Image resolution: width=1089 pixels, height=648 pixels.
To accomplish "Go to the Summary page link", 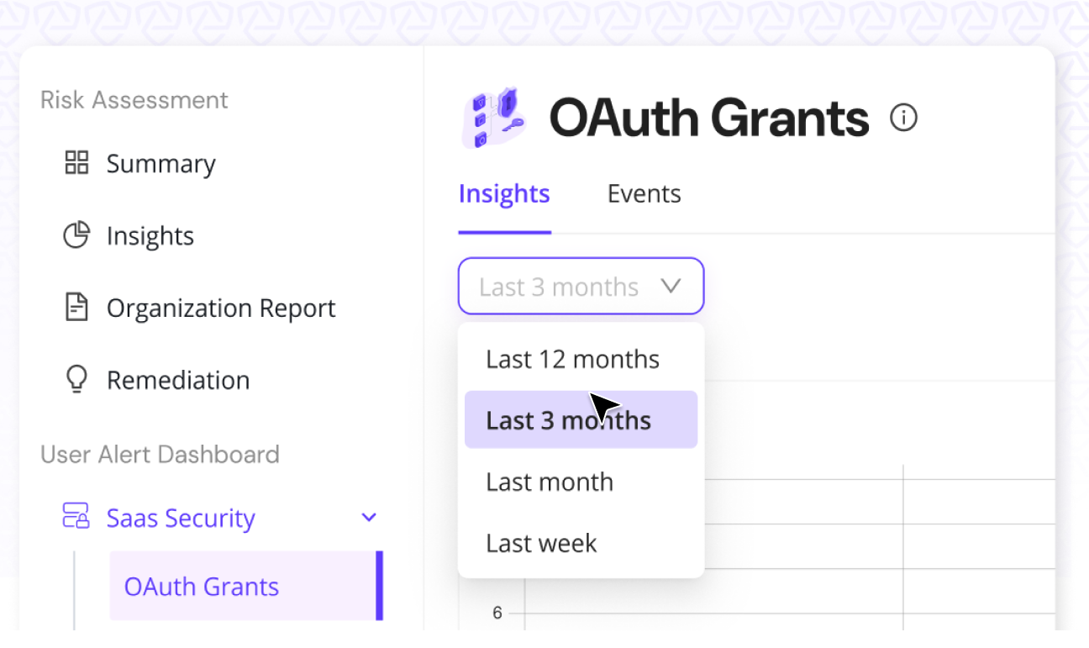I will click(160, 164).
